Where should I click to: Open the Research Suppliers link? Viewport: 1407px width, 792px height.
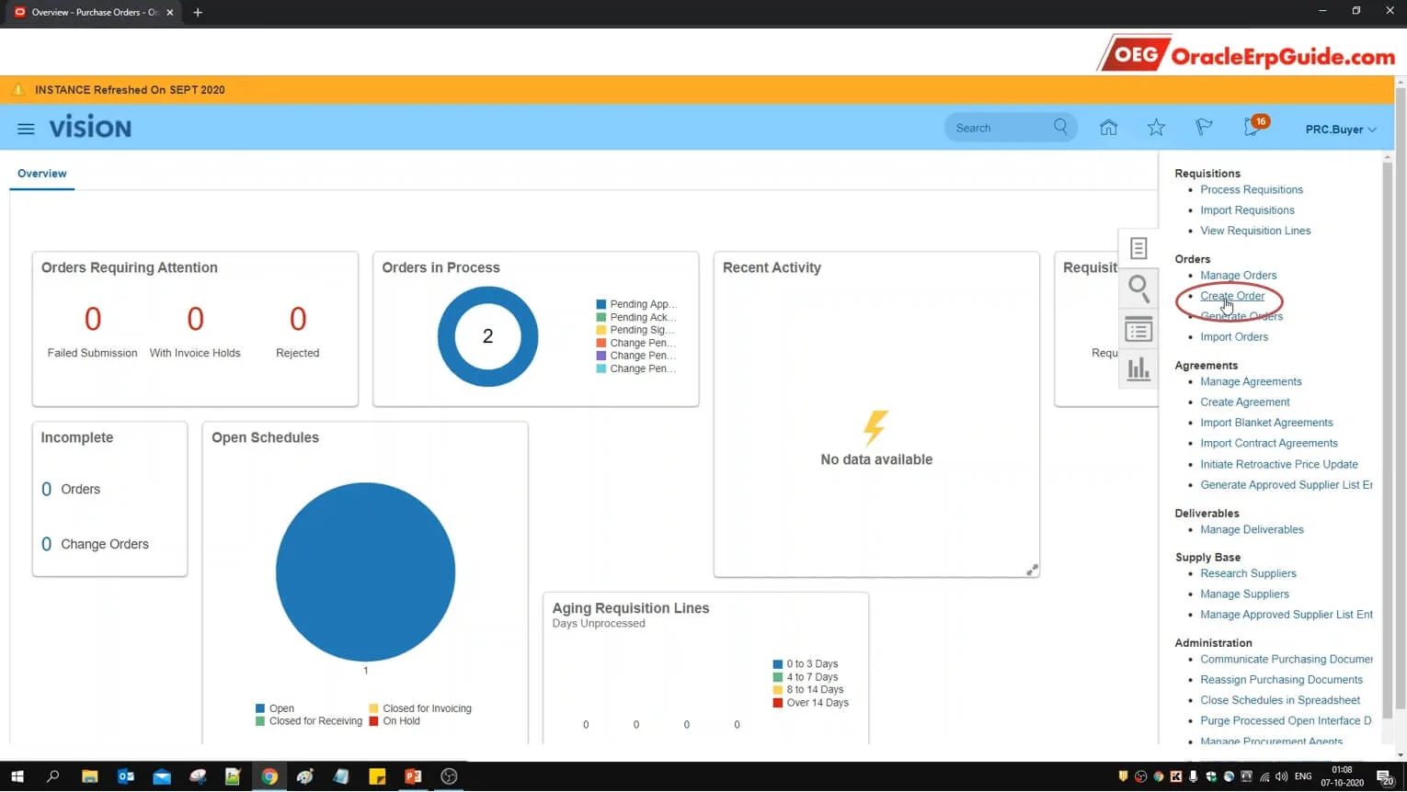(x=1248, y=574)
